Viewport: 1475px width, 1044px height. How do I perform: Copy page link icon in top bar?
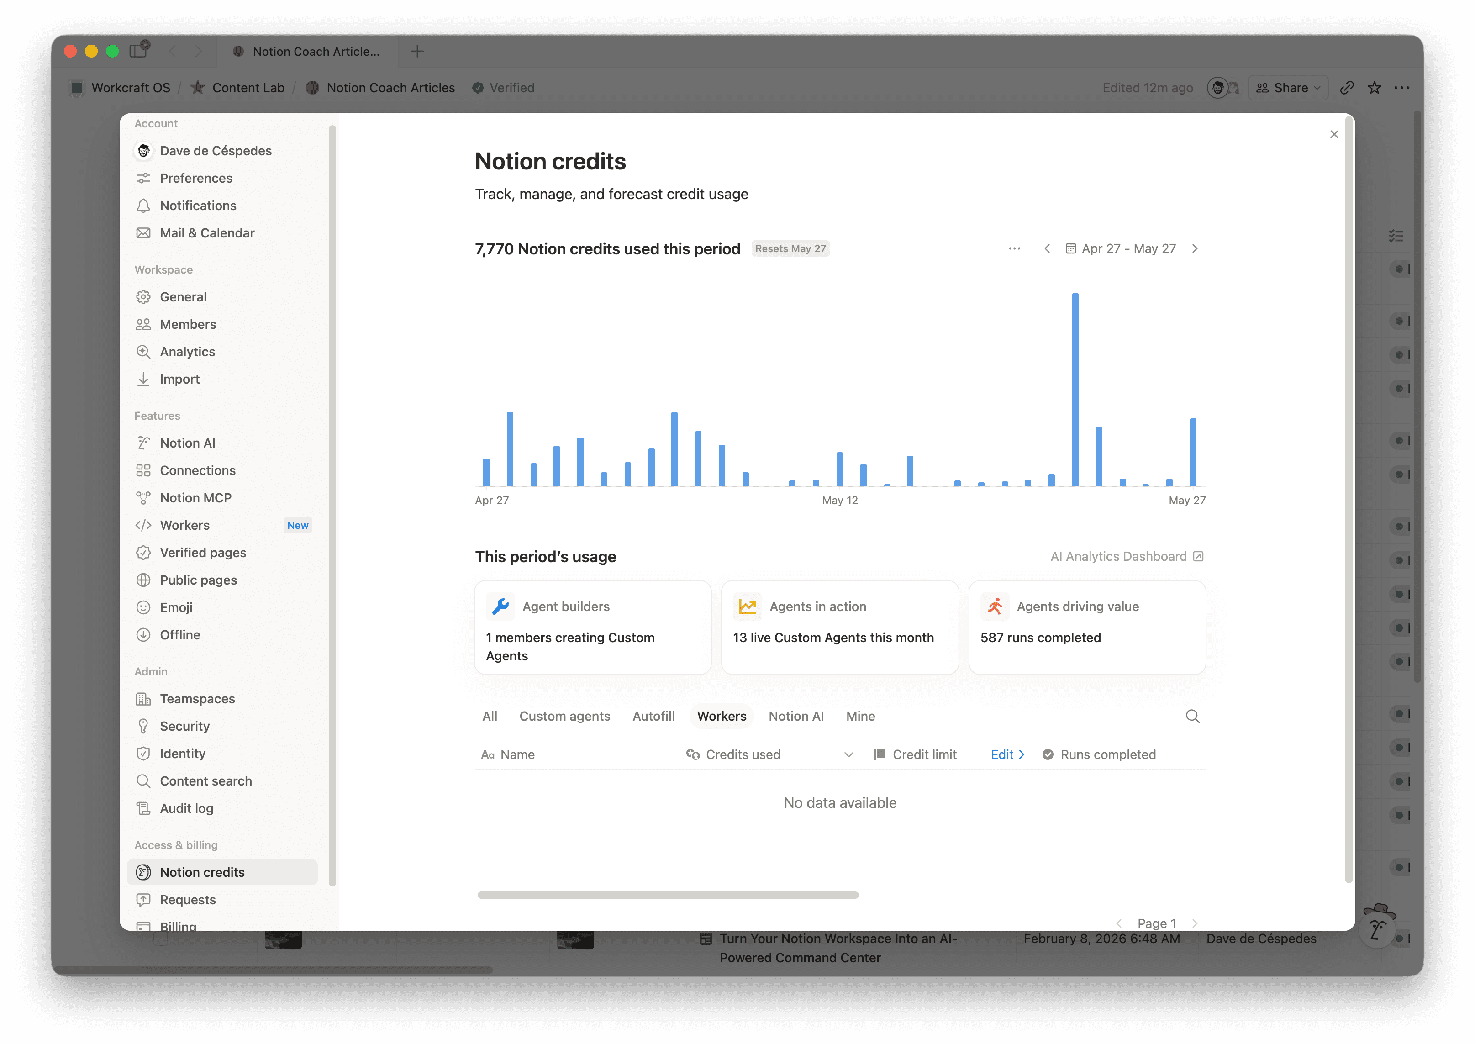(1347, 88)
